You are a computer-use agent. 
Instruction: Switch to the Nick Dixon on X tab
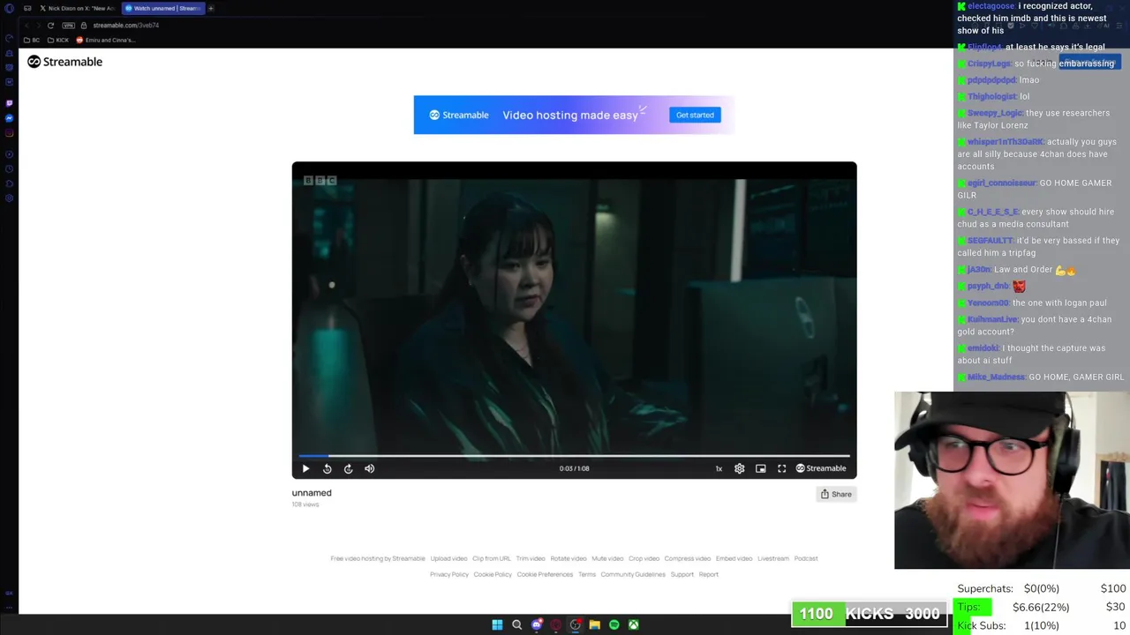pos(77,8)
